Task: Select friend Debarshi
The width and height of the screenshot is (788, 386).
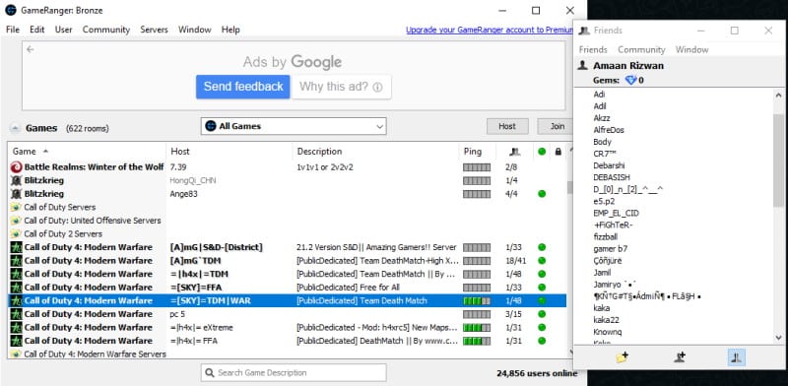Action: click(x=609, y=165)
